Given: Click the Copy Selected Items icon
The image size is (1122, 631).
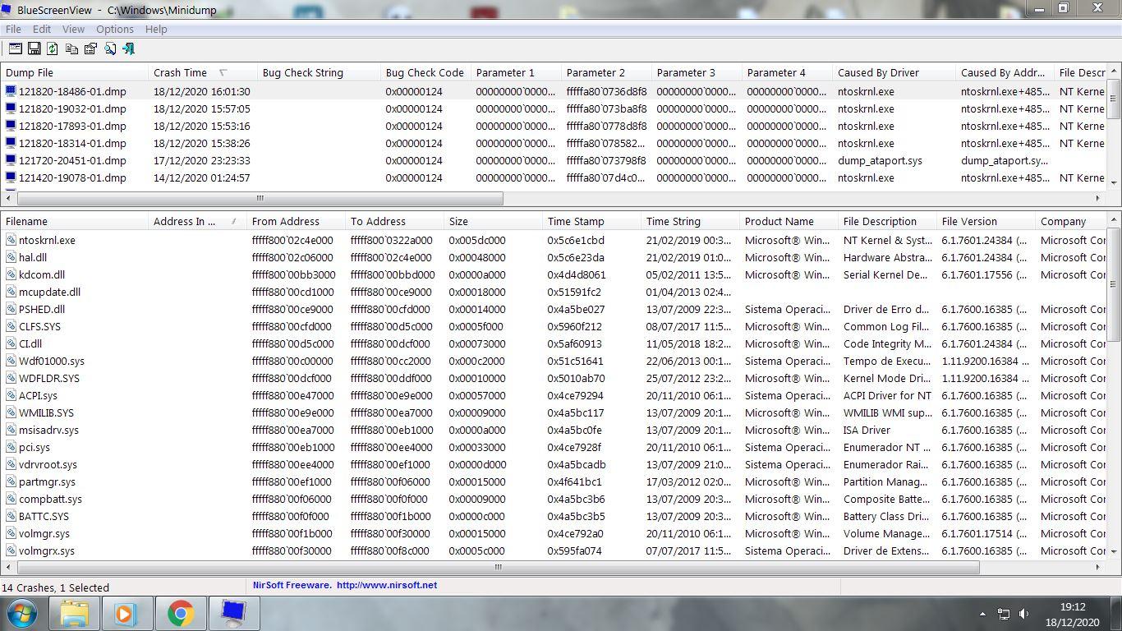Looking at the screenshot, I should 71,49.
